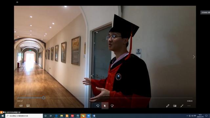Toggle play/pause in the center controls
210x118 pixels.
click(x=105, y=106)
